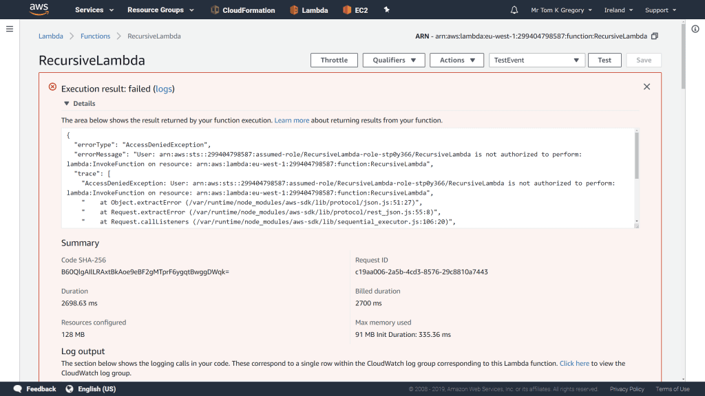Copy the function ARN with copy icon
This screenshot has width=705, height=396.
click(655, 36)
